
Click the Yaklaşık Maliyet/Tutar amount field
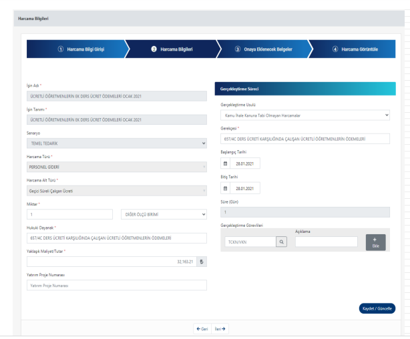[x=112, y=262]
